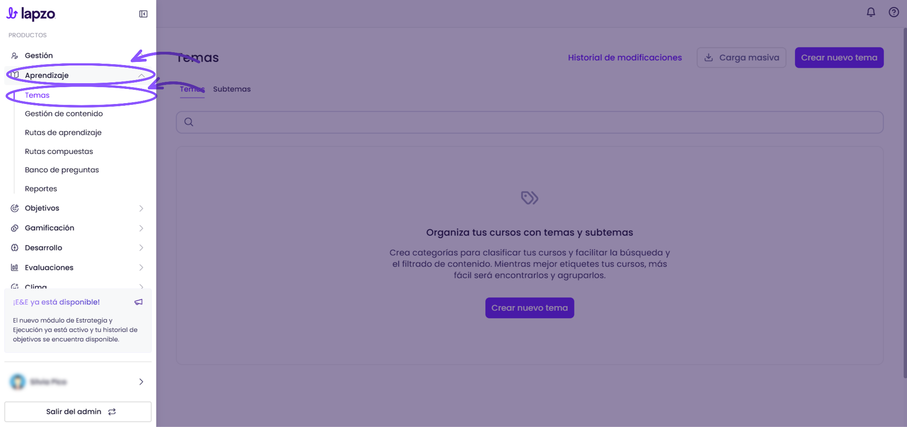Open Banco de preguntas
The image size is (907, 427).
tap(62, 170)
